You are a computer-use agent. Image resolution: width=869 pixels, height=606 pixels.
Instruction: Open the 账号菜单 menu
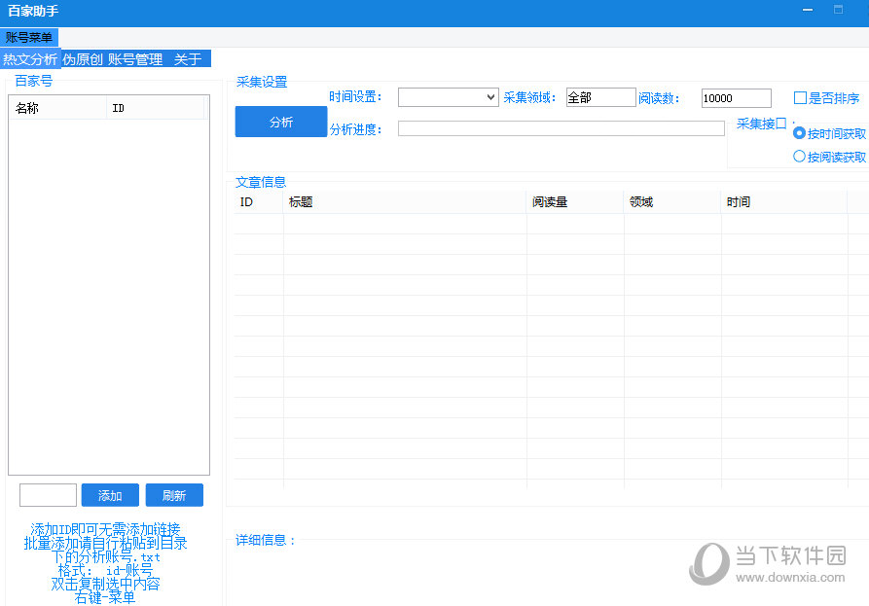[x=29, y=37]
